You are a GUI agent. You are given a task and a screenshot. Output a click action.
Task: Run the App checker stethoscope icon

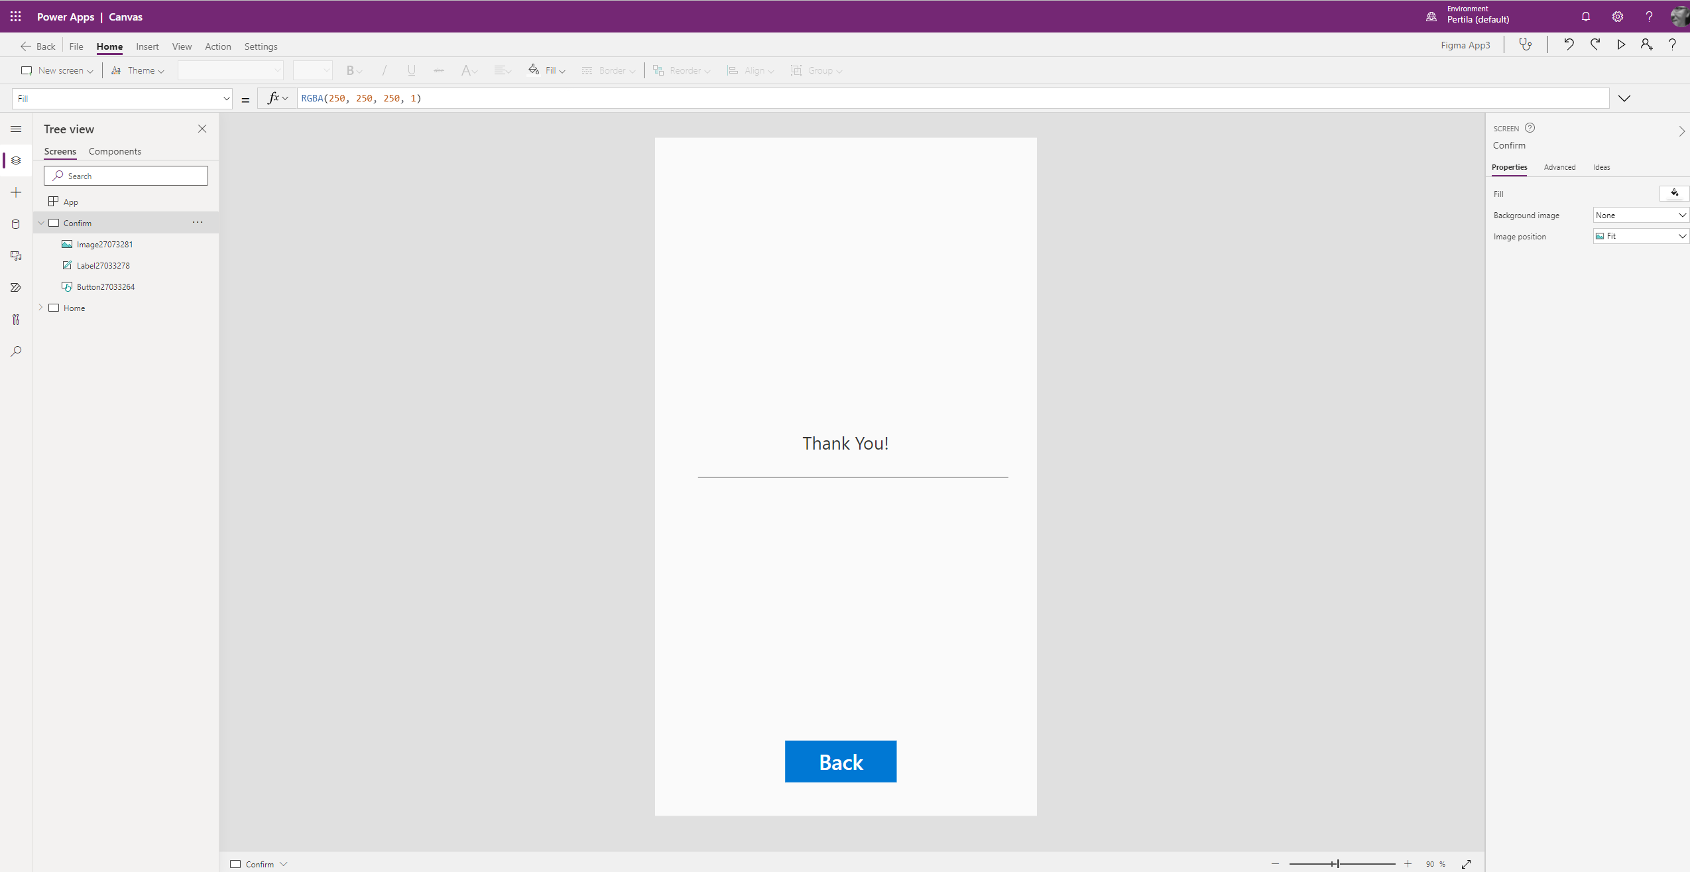pyautogui.click(x=1526, y=44)
